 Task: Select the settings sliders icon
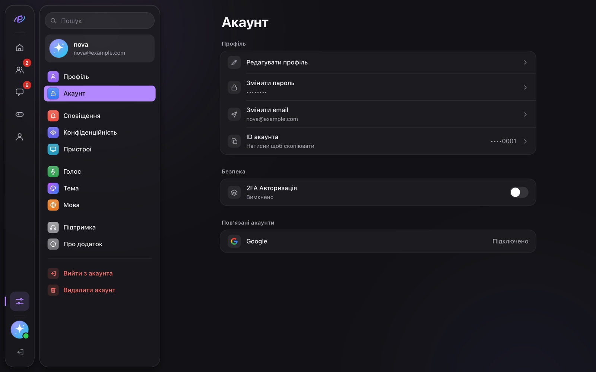20,301
